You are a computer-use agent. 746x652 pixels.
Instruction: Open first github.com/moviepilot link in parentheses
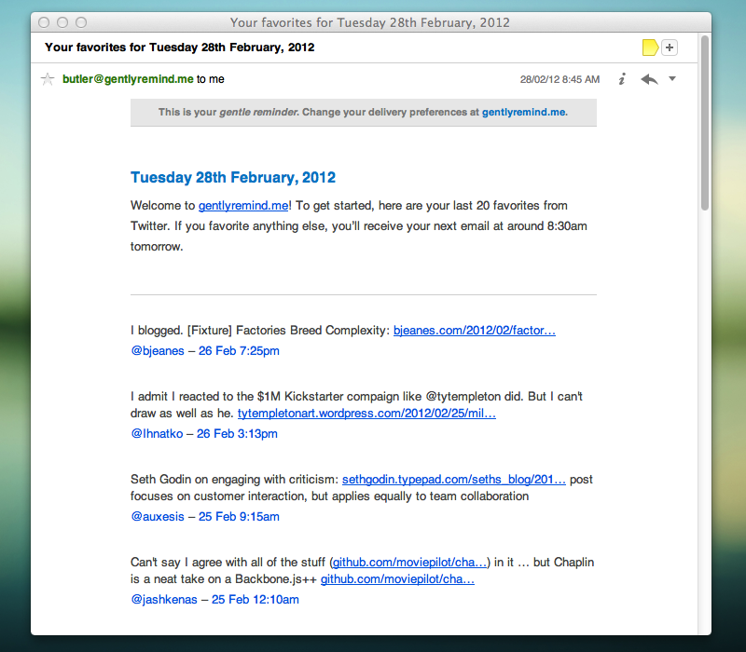[x=410, y=563]
